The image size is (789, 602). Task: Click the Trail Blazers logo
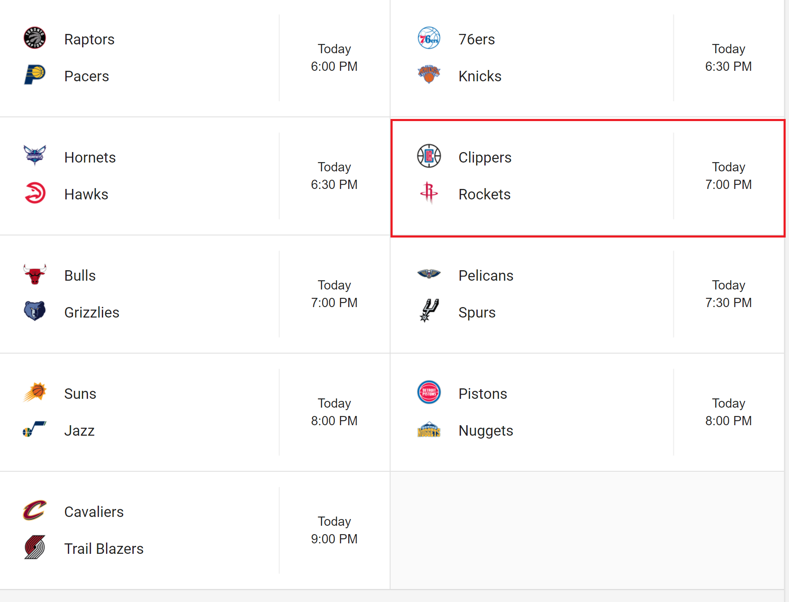coord(35,547)
